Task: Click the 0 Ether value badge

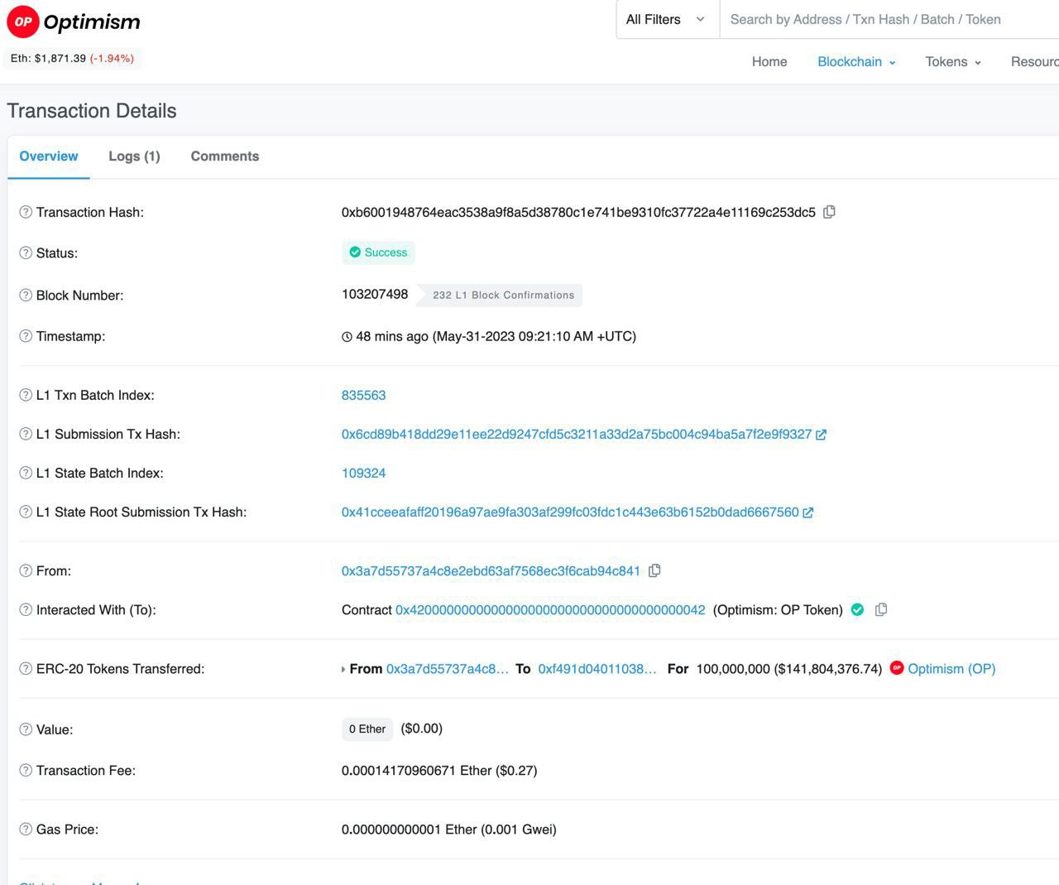Action: (367, 729)
